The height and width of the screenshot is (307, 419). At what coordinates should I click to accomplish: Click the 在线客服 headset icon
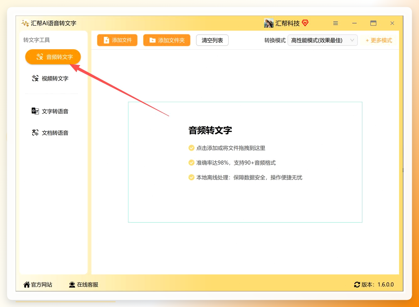[x=72, y=285]
